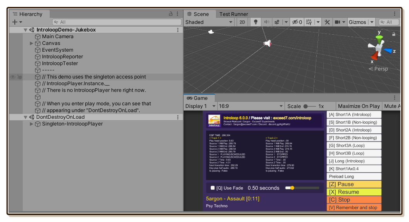Switch to the Test Runner tab
The width and height of the screenshot is (409, 222).
click(x=233, y=14)
